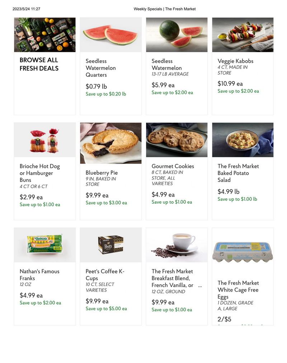Open the Veggie Kabobs product image
The height and width of the screenshot is (363, 287).
243,35
